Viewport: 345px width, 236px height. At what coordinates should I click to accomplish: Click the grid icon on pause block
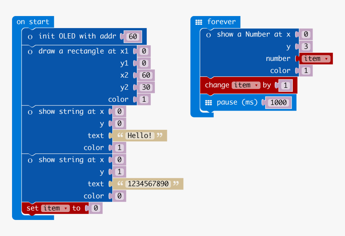(208, 103)
